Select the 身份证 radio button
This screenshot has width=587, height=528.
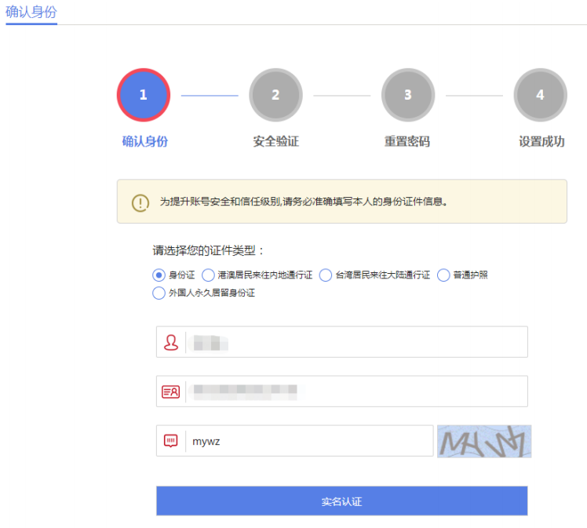coord(159,275)
